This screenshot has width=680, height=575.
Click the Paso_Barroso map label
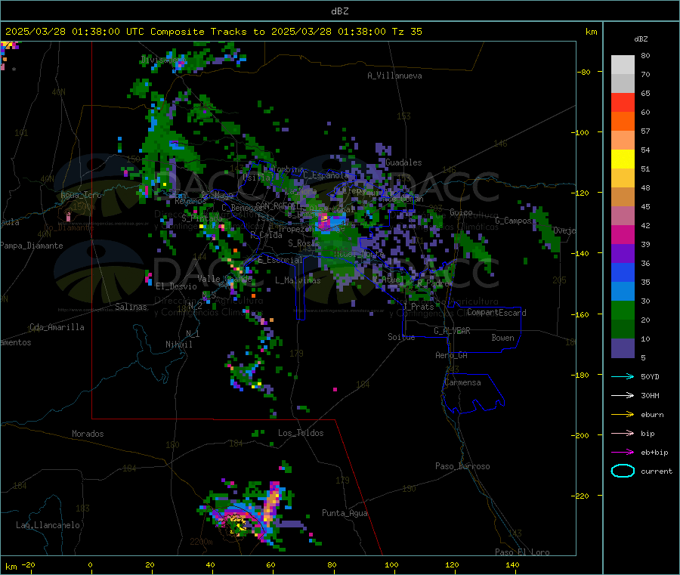click(x=462, y=466)
